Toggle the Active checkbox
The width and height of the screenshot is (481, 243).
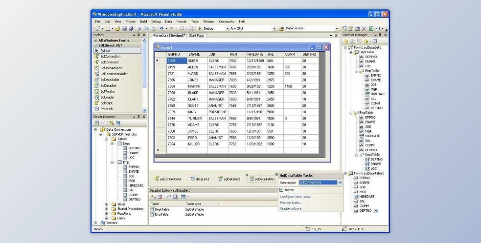(281, 190)
